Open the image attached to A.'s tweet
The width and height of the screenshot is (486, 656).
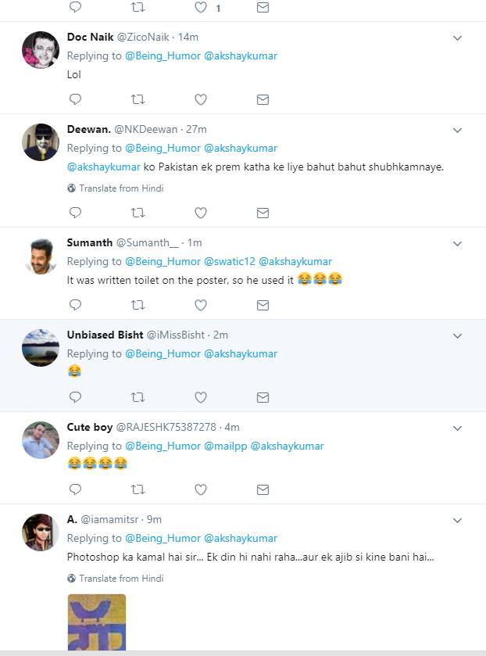[x=96, y=624]
